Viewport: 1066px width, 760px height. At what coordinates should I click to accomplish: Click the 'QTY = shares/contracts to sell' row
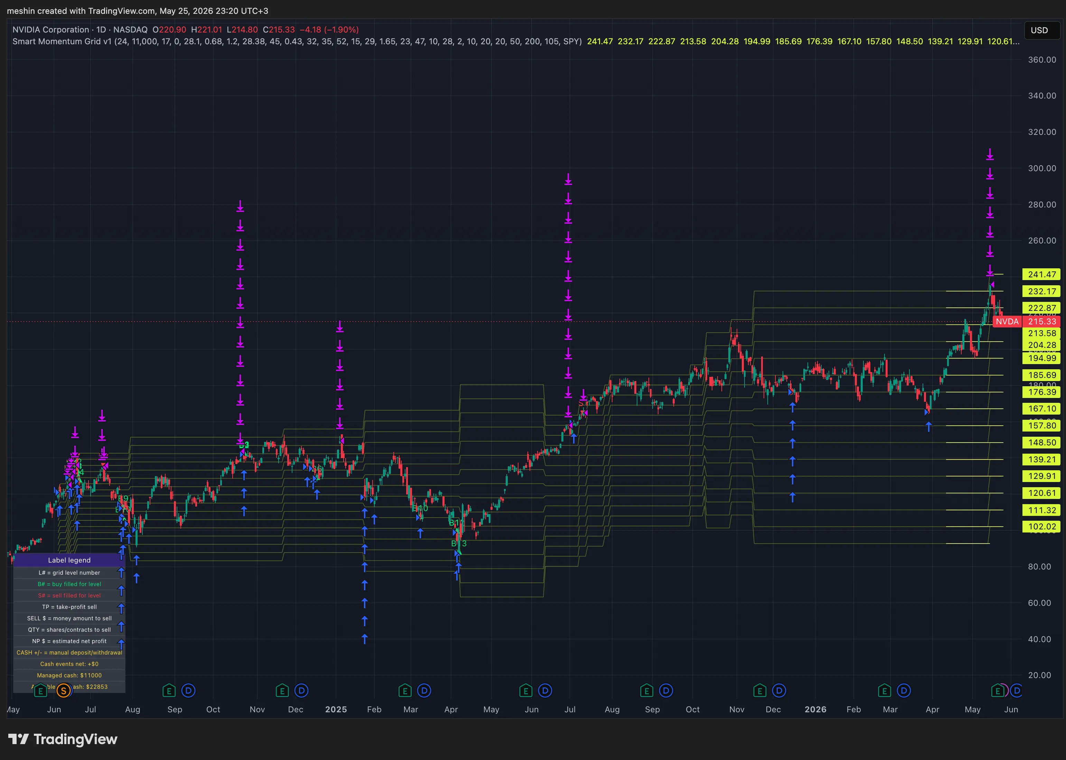click(69, 630)
